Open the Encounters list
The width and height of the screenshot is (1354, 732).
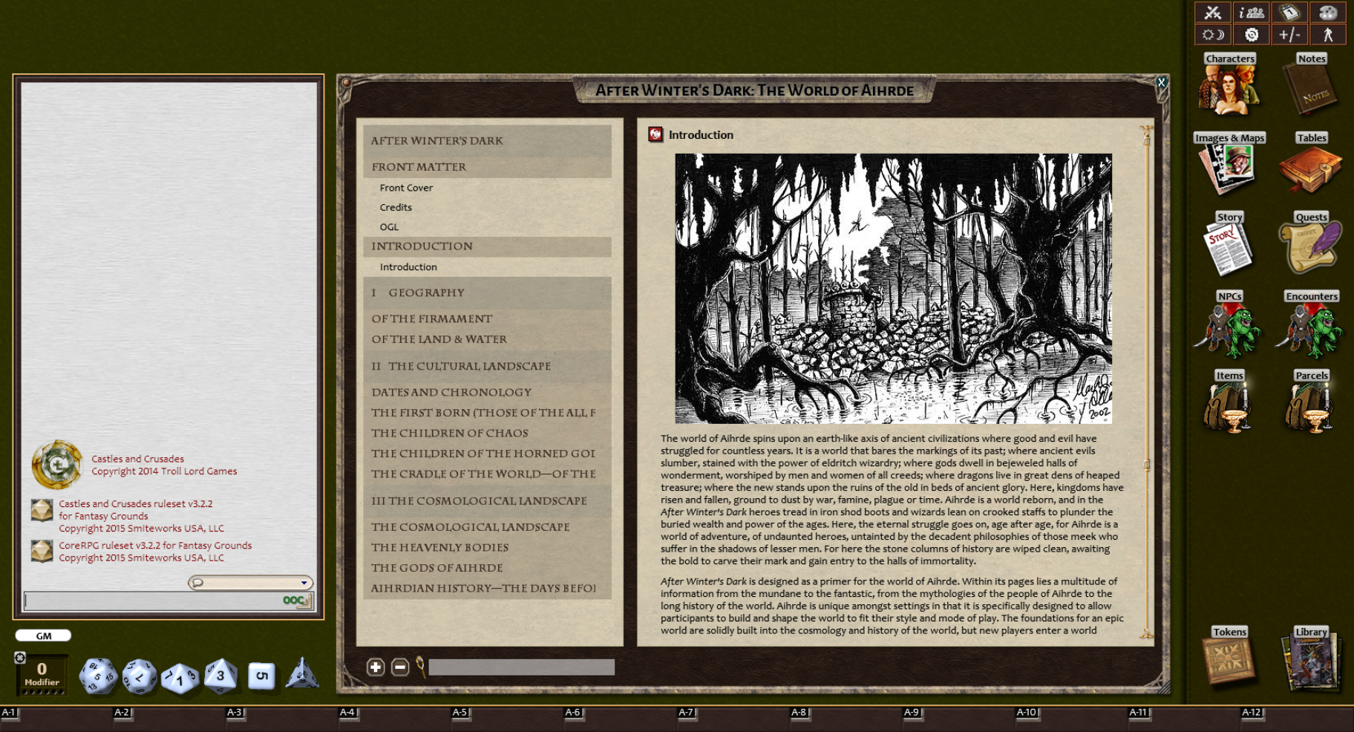point(1312,324)
